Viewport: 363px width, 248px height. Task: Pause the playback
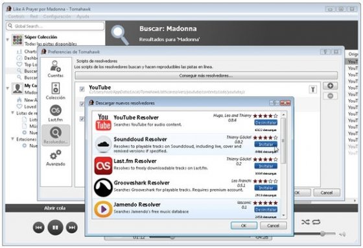tap(55, 228)
